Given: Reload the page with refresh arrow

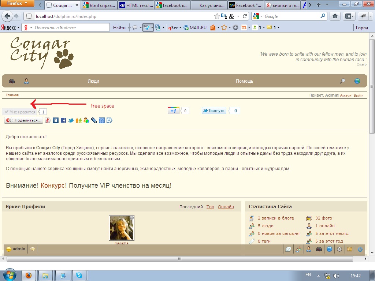Looking at the screenshot, I should 244,16.
